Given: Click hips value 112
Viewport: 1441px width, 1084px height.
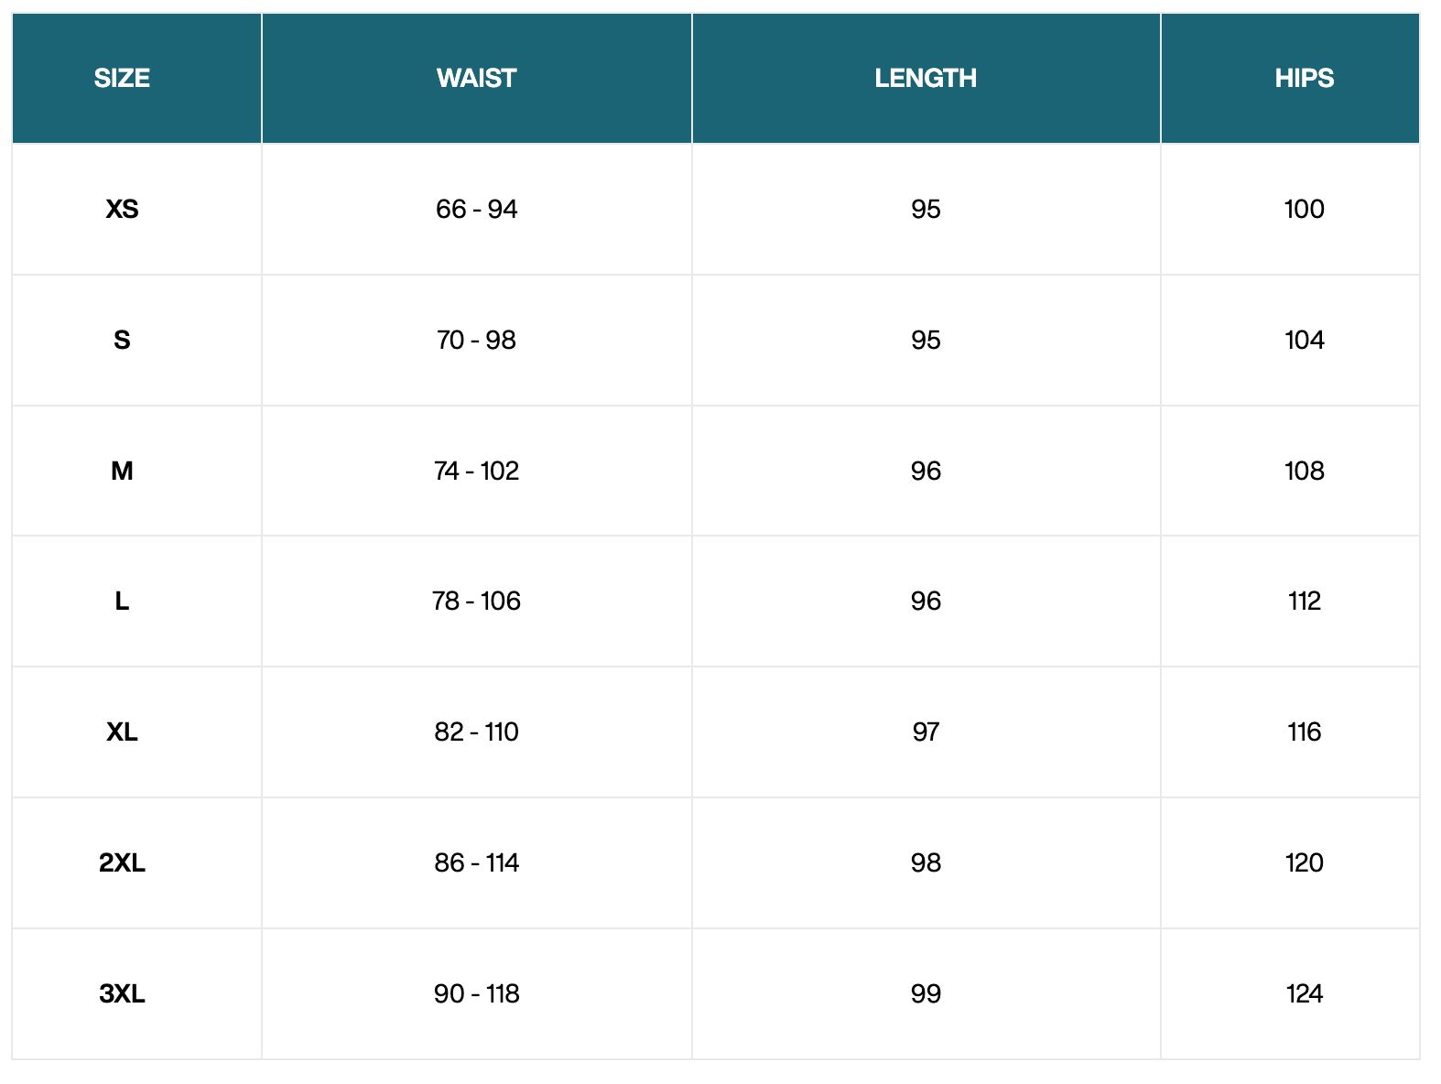Looking at the screenshot, I should [1304, 602].
